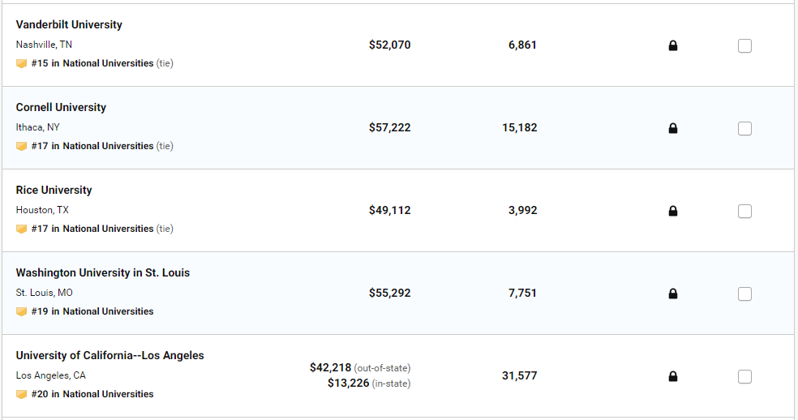Tick the compare checkbox for Cornell University
798x420 pixels.
(x=744, y=128)
